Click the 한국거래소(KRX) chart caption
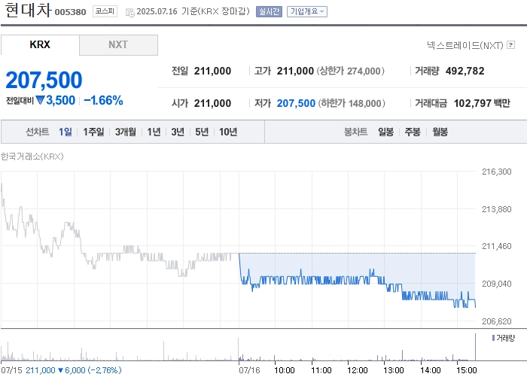 (x=32, y=157)
